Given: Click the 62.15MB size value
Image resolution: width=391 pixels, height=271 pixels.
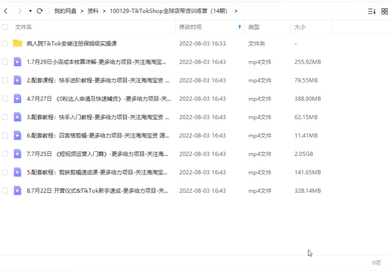Looking at the screenshot, I should 306,117.
